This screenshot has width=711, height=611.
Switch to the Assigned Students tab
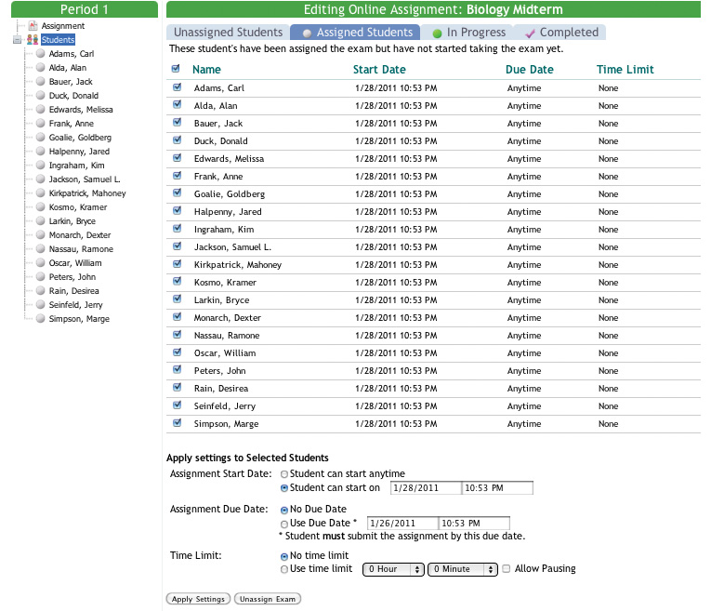355,33
